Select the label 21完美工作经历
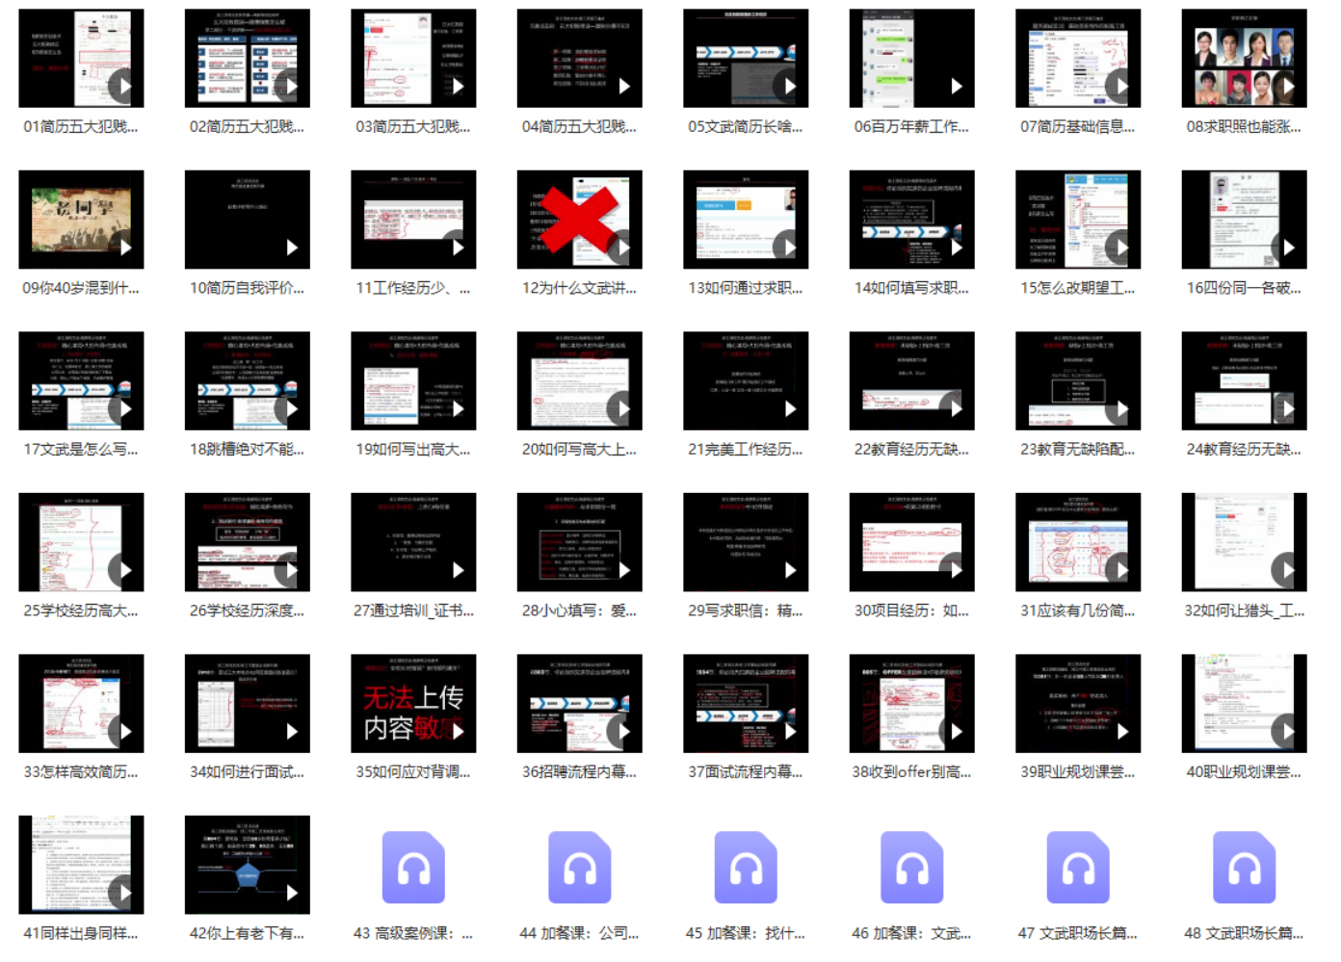1341x962 pixels. [745, 450]
